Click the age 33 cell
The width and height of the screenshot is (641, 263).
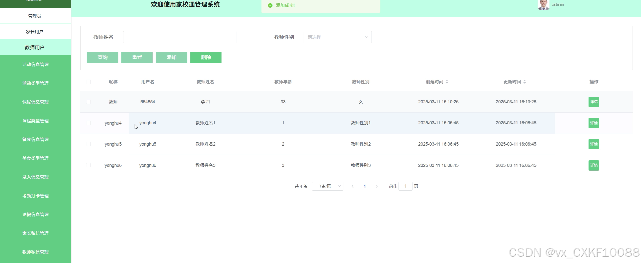click(x=283, y=102)
